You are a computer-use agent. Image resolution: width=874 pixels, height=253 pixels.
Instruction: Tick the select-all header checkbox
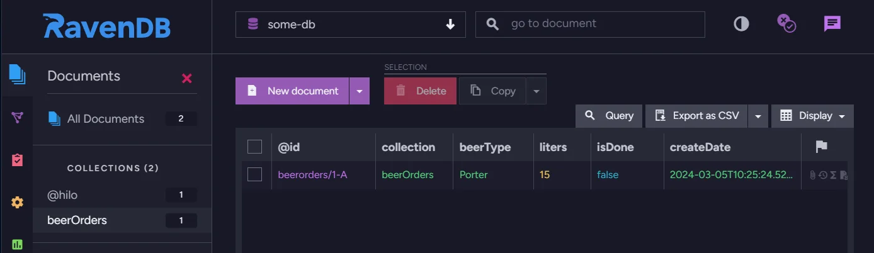pyautogui.click(x=254, y=147)
